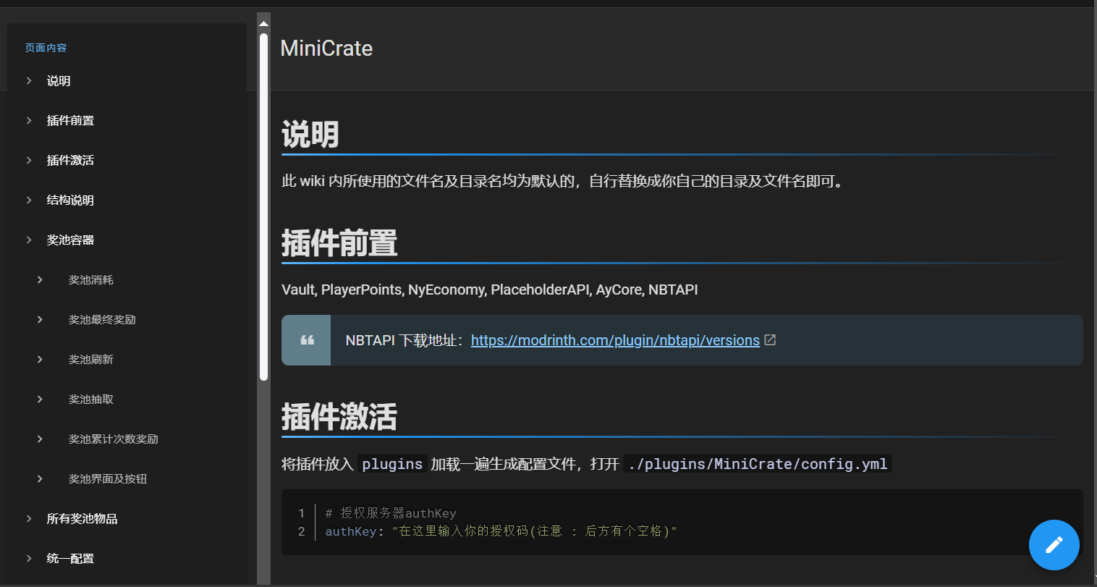This screenshot has height=587, width=1097.
Task: Expand the 奖池抽取 chevron
Action: [40, 400]
